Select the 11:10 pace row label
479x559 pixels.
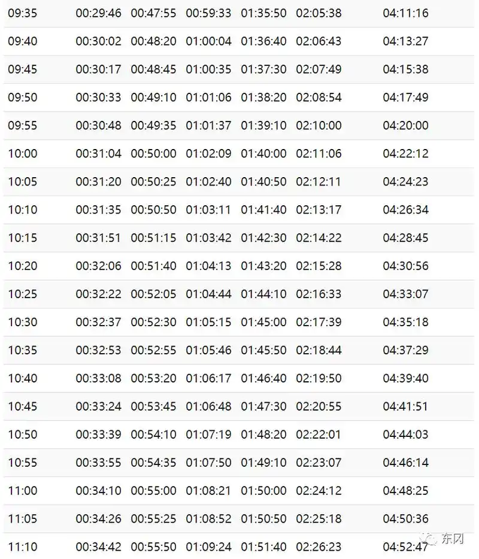click(x=22, y=547)
